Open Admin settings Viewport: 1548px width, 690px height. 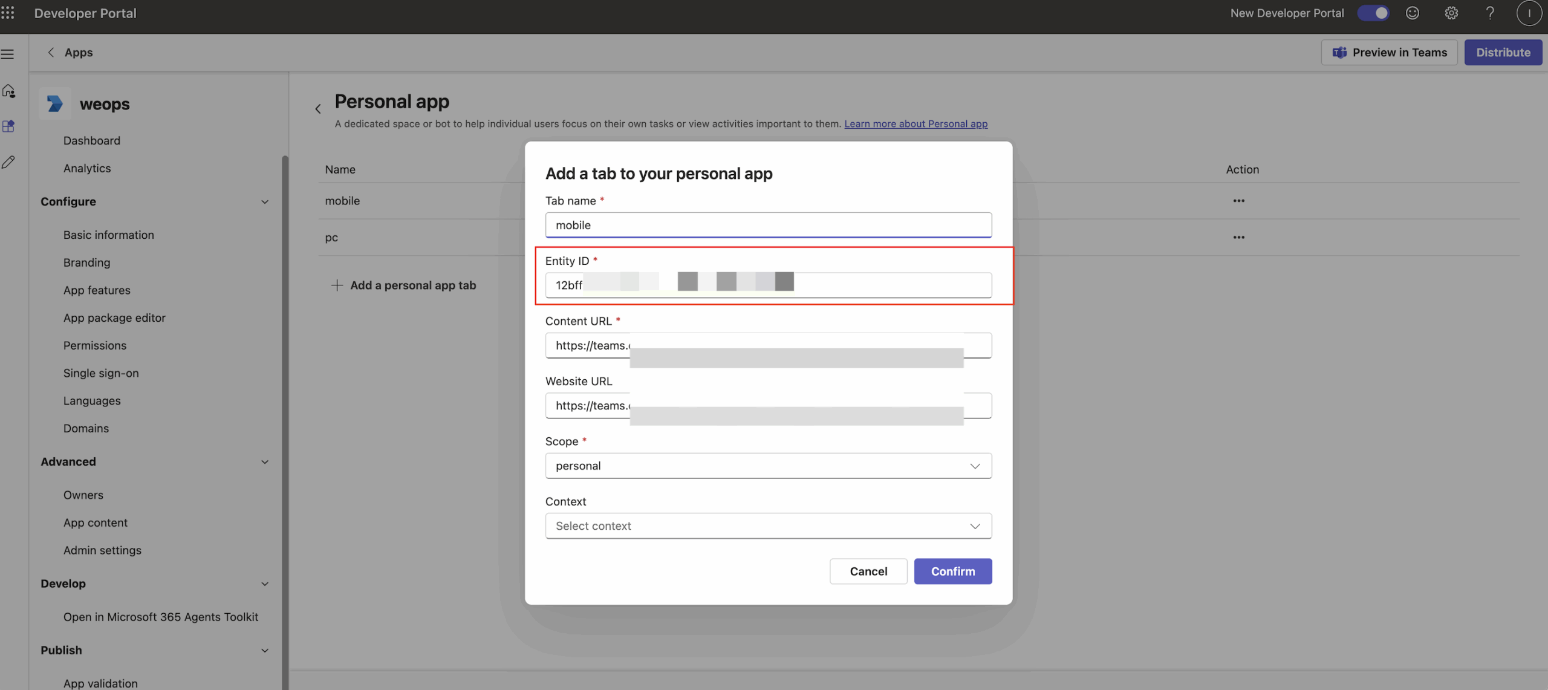102,550
